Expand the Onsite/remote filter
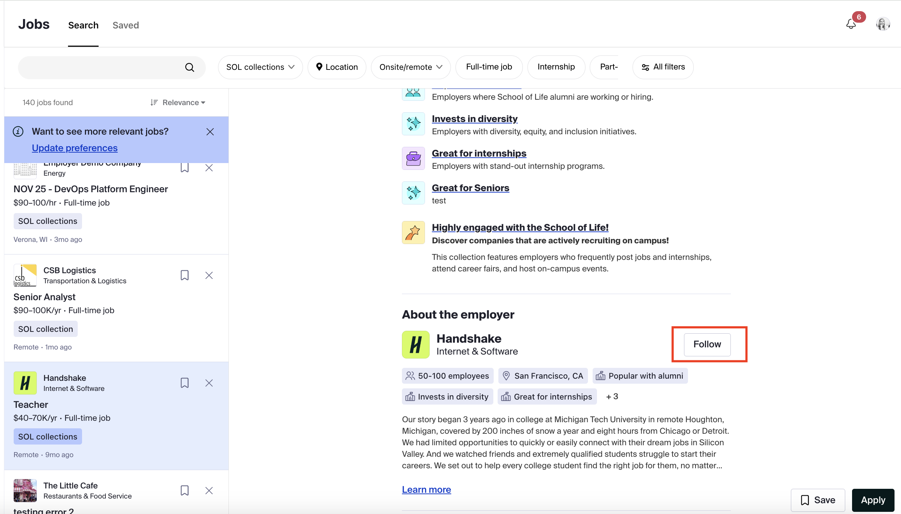 pyautogui.click(x=411, y=67)
